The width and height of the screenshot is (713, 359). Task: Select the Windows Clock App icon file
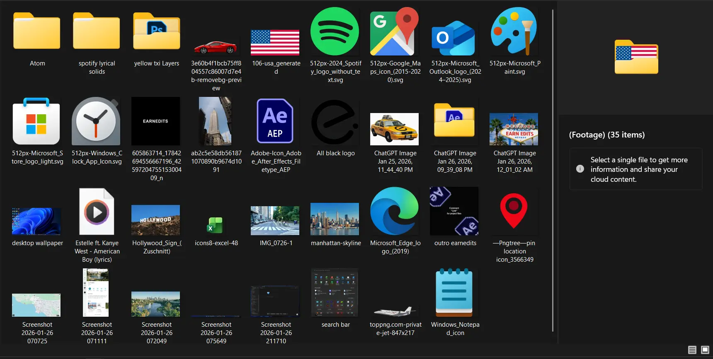[96, 121]
